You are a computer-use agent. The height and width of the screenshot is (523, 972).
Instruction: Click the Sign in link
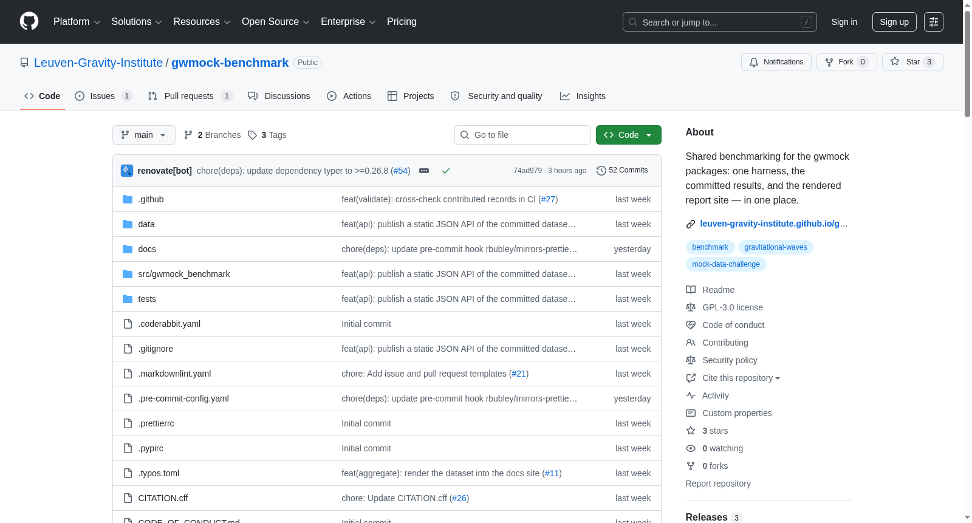tap(844, 22)
